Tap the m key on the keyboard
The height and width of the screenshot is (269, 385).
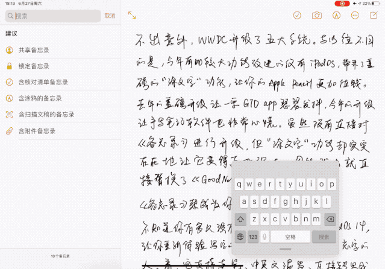click(x=316, y=219)
